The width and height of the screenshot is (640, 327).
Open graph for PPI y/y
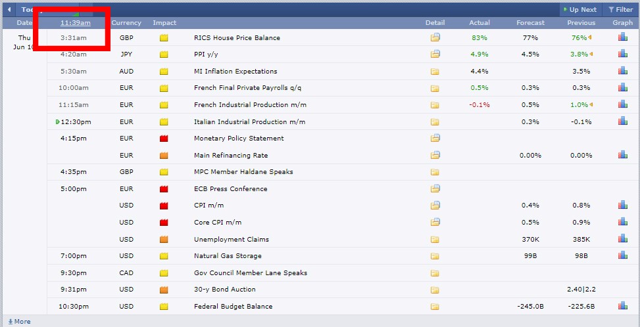622,54
